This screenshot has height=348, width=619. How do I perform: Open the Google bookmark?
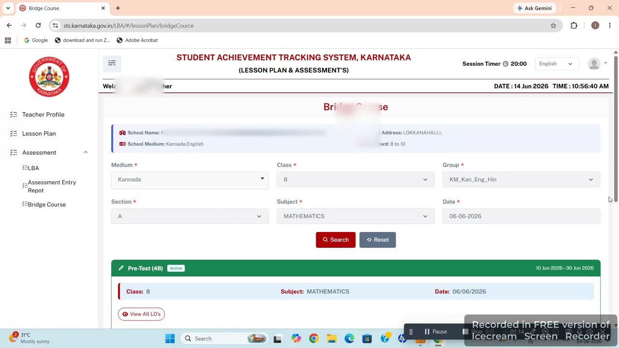pyautogui.click(x=36, y=40)
